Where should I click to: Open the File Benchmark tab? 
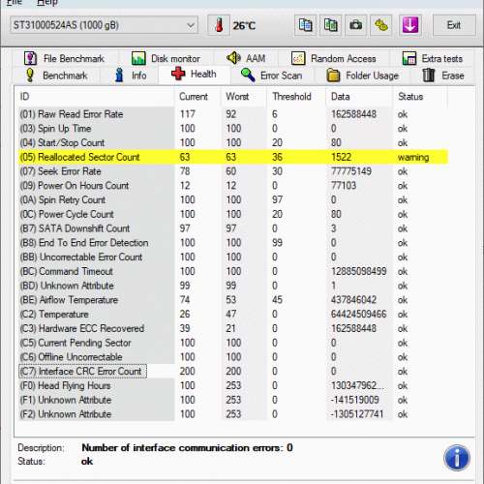64,59
